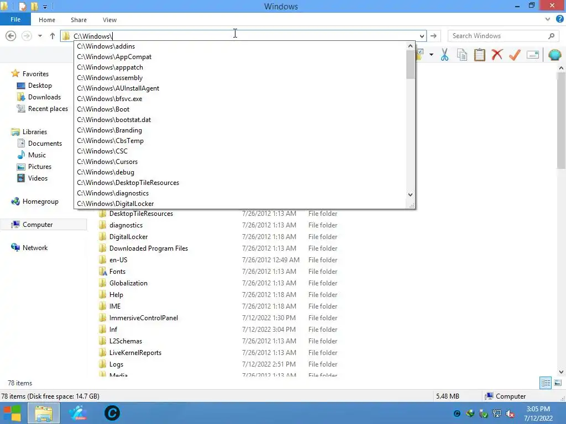Select C:\Windows\Boot suggestion

pyautogui.click(x=240, y=109)
